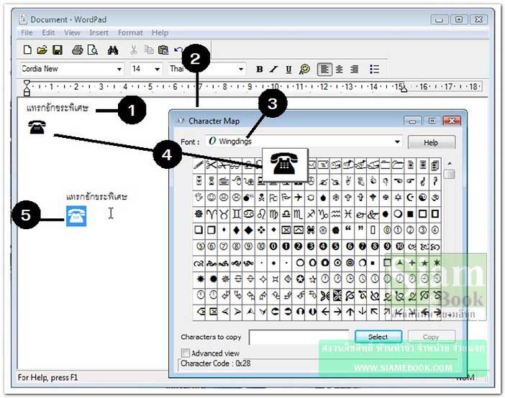The image size is (505, 398).
Task: Click the Character Map scrollbar thumb
Action: pos(450,174)
